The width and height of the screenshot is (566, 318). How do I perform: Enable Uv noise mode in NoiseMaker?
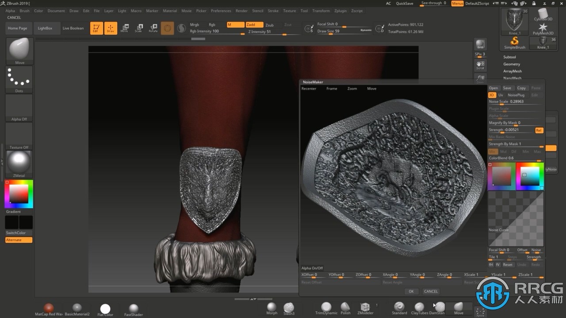coord(501,95)
